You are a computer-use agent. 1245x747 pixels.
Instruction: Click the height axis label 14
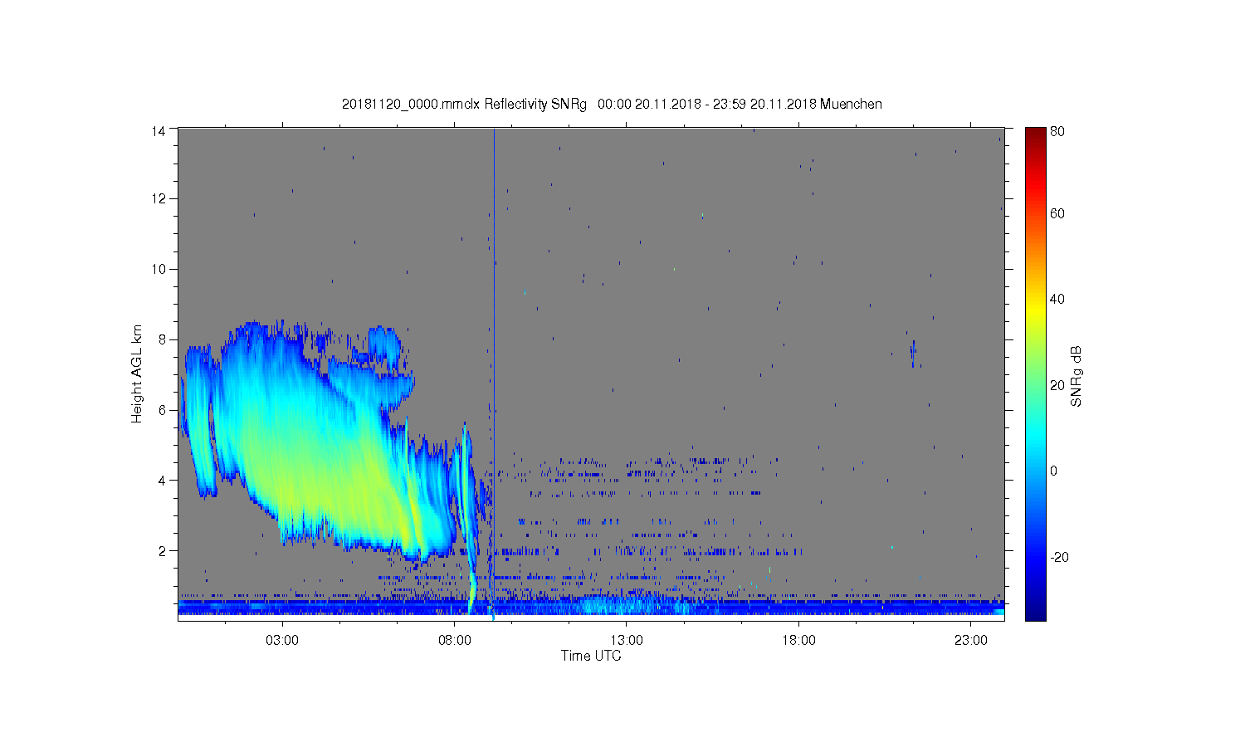[x=158, y=130]
